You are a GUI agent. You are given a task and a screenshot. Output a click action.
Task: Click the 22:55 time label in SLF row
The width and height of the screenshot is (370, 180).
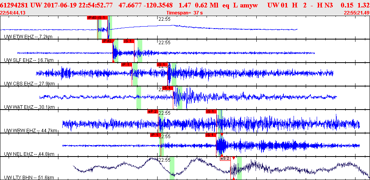pyautogui.click(x=164, y=43)
